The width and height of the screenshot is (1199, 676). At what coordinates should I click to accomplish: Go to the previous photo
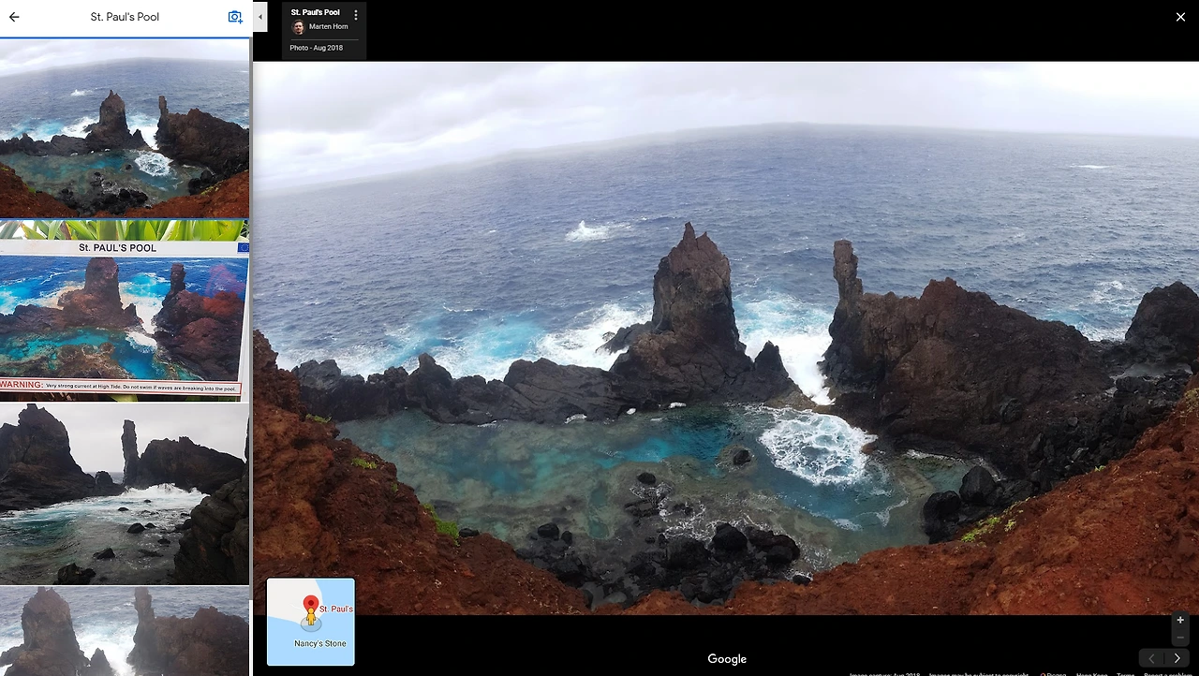pos(1151,658)
